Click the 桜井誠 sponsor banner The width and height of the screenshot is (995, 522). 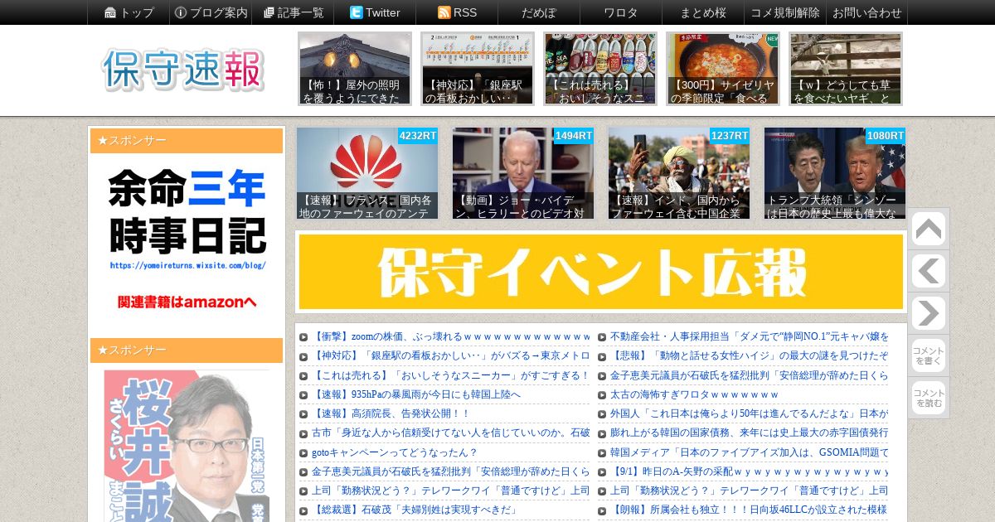(187, 446)
